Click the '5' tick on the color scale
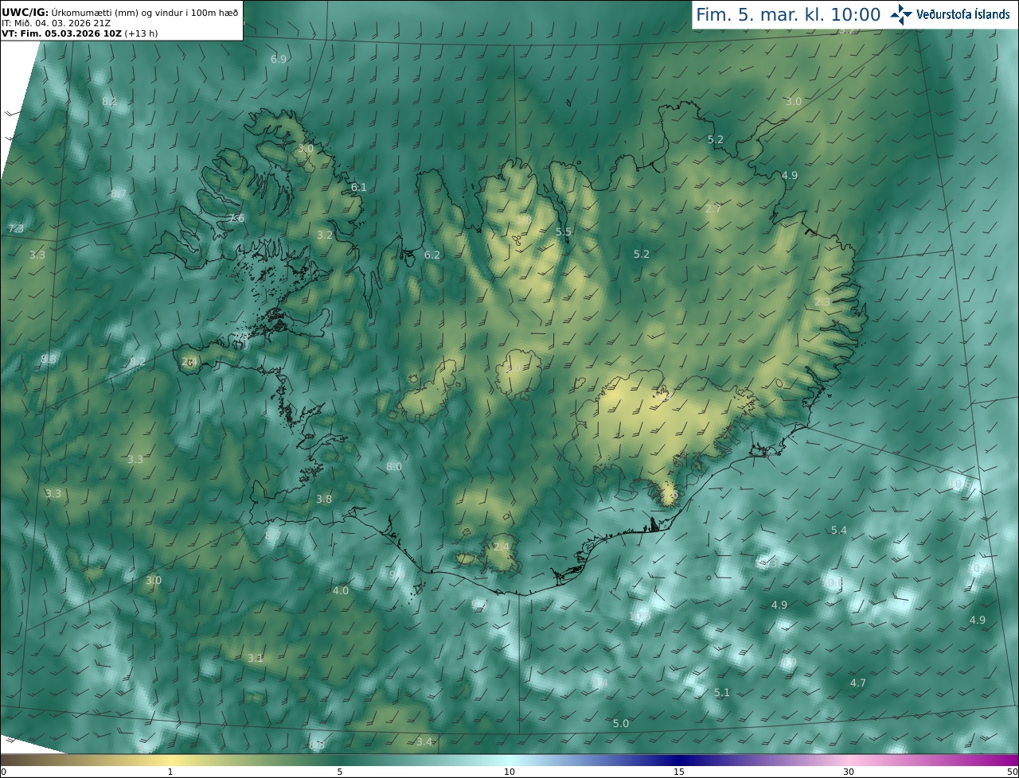The image size is (1019, 778). point(340,772)
